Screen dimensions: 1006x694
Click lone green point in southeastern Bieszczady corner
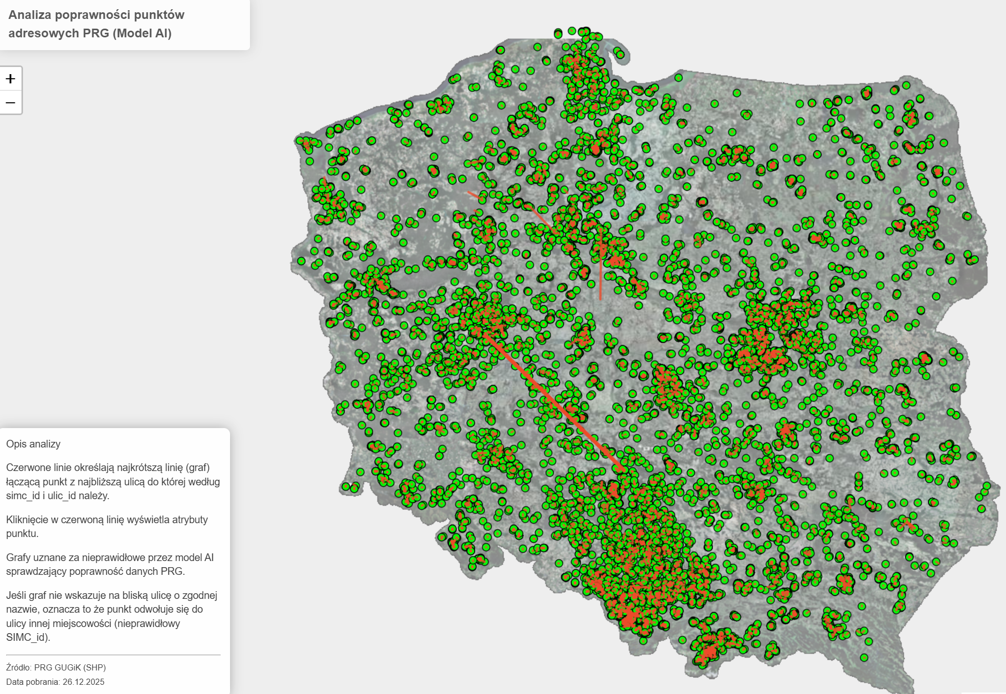(864, 657)
